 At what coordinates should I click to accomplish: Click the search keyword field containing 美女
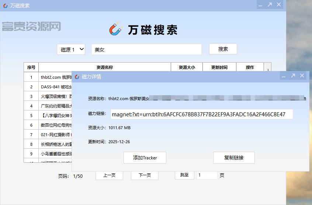click(146, 49)
